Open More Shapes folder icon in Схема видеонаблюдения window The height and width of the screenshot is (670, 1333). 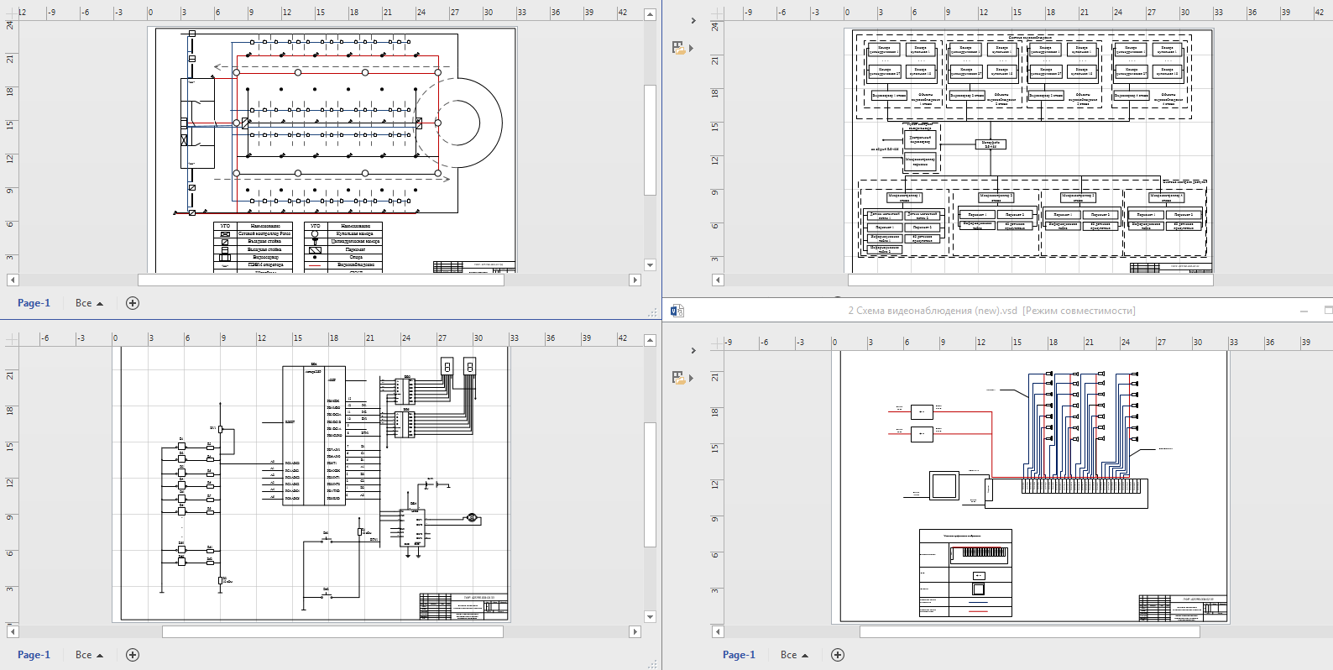point(679,378)
